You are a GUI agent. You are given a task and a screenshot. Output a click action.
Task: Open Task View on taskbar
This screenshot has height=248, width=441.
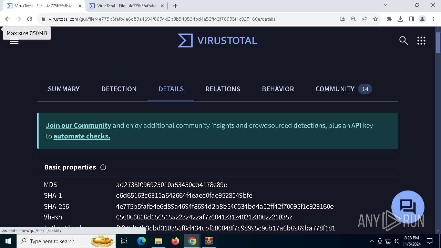coord(124,241)
